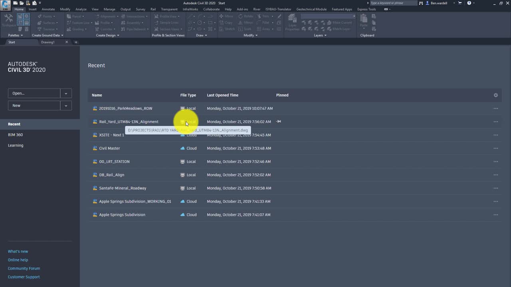This screenshot has height=287, width=511.
Task: Select Learning in the sidebar
Action: [x=16, y=145]
